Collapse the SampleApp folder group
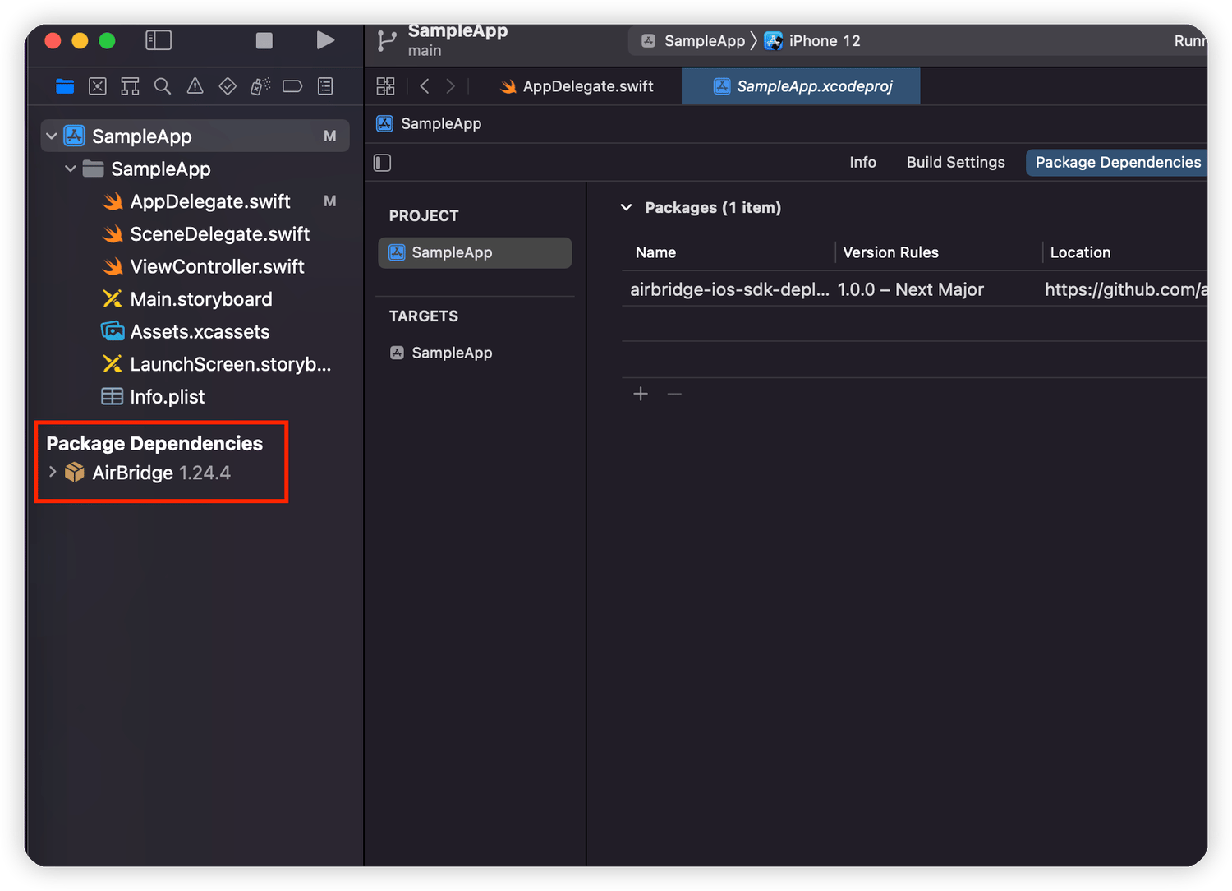Screen dimensions: 1232x891 [x=71, y=169]
